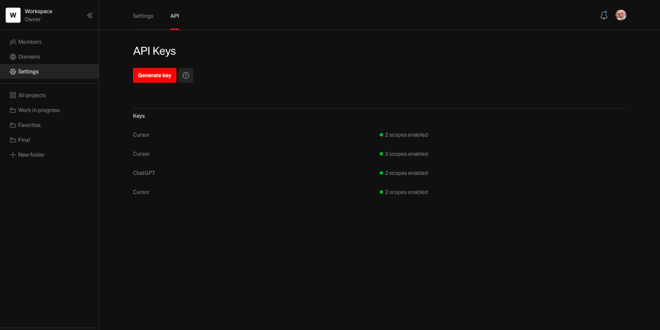Open the Work in progress folder
This screenshot has height=330, width=660.
pos(50,110)
